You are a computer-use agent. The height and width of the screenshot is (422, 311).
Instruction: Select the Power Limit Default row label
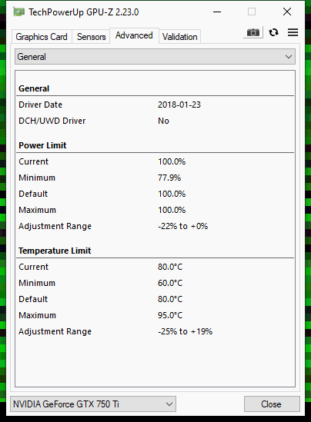pyautogui.click(x=33, y=194)
